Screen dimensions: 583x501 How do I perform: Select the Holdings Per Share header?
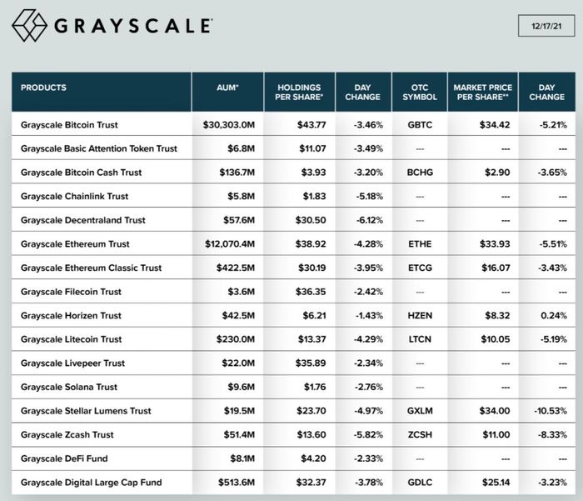[300, 92]
